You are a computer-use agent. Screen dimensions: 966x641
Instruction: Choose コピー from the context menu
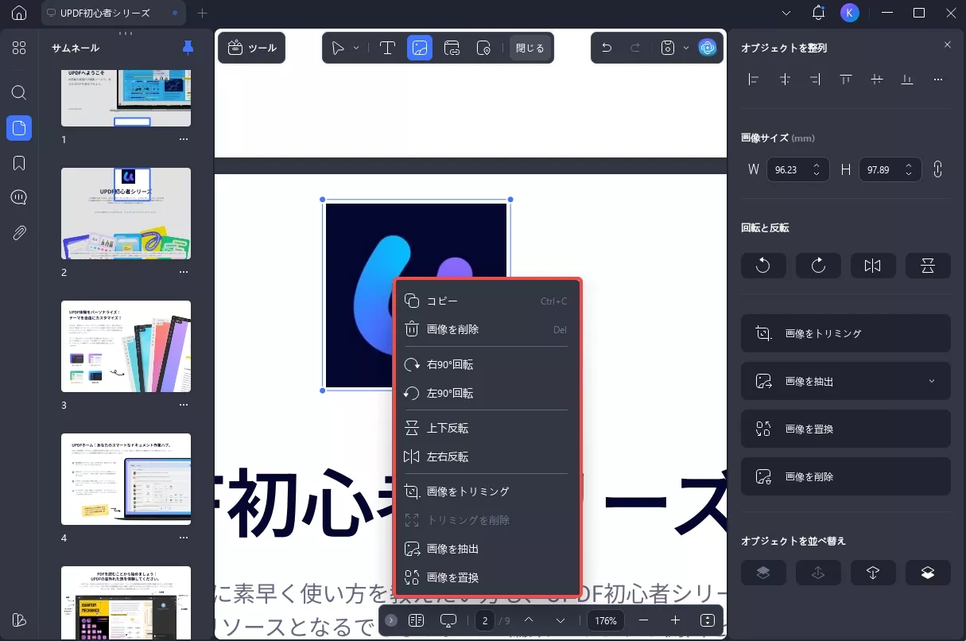(487, 301)
